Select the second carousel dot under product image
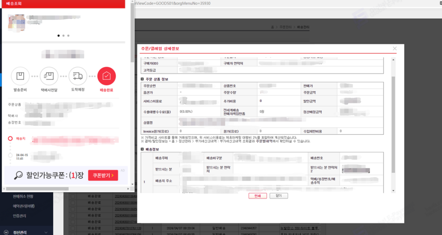Image resolution: width=442 pixels, height=235 pixels. [x=63, y=36]
